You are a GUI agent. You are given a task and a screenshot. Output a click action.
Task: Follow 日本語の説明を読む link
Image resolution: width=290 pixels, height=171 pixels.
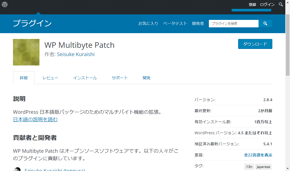[x=35, y=120]
